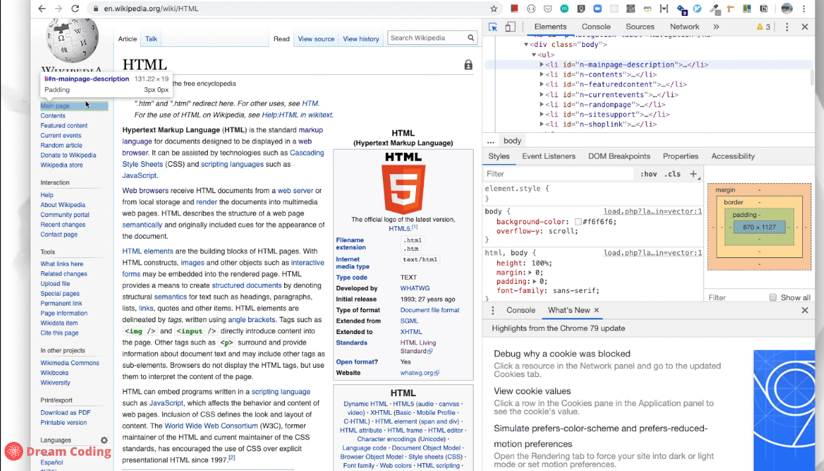
Task: Close the DevTools panel
Action: 805,27
